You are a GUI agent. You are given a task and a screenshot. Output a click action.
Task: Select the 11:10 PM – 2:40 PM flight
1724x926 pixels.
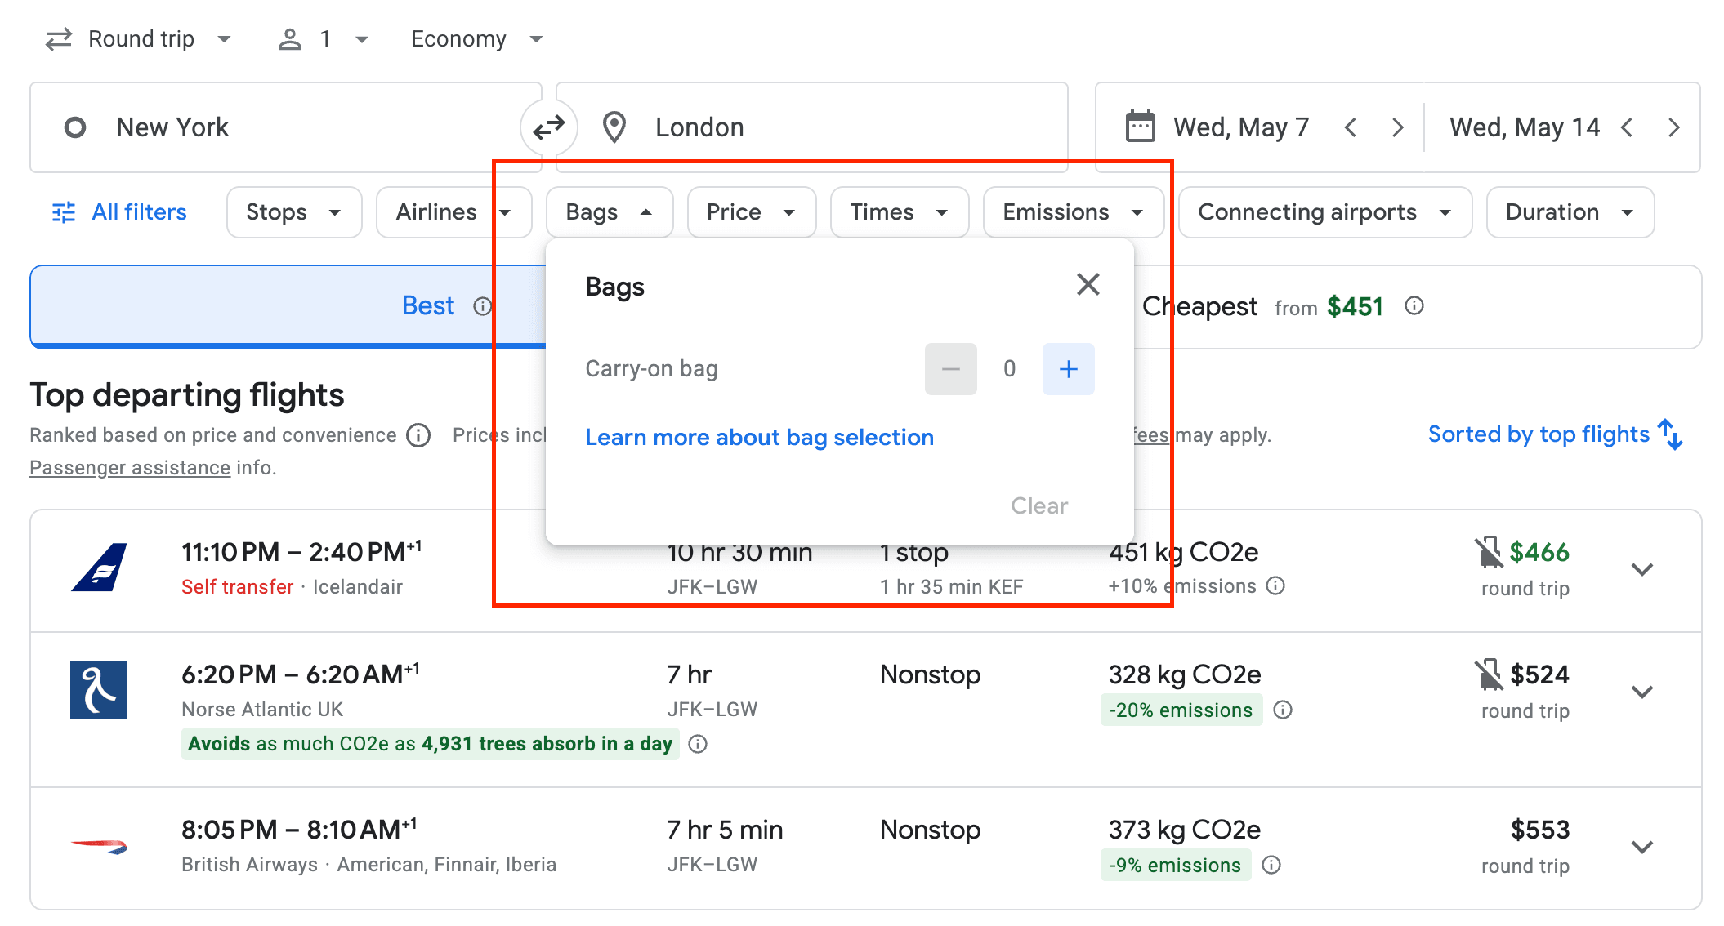866,571
